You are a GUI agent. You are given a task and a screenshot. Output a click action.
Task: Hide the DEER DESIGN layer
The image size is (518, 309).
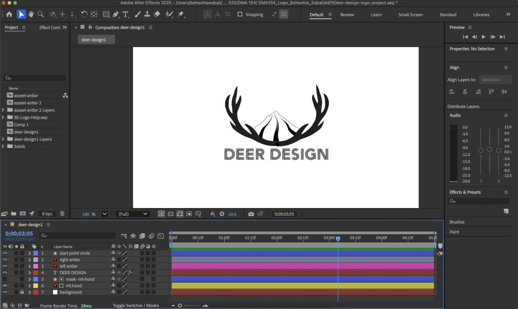pyautogui.click(x=5, y=273)
